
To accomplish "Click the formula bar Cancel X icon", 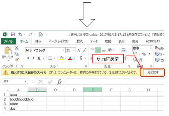I will [41, 82].
